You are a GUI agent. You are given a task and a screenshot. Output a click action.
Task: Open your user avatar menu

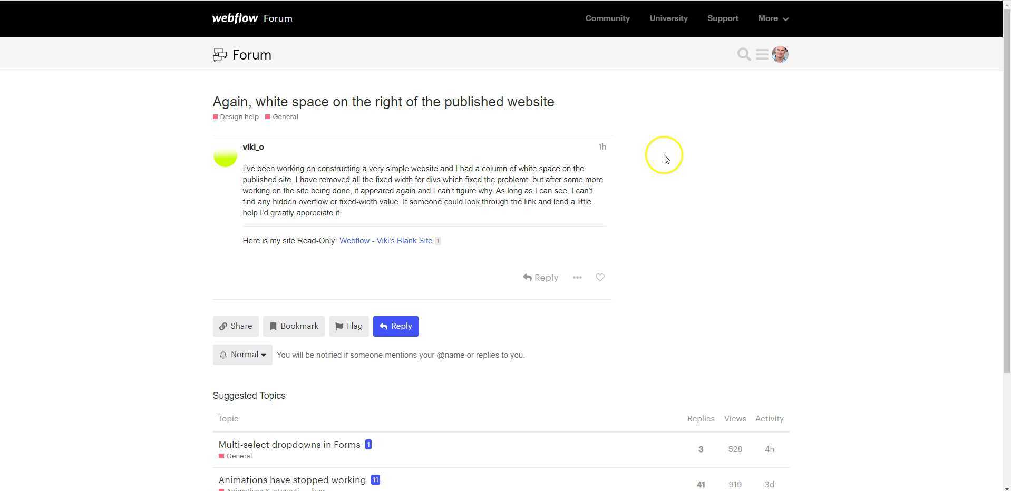coord(780,54)
